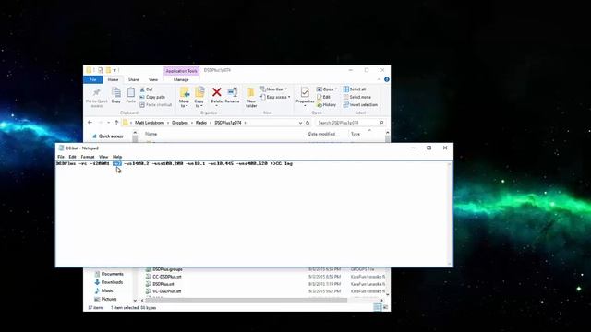
Task: Click the red Delete X icon
Action: point(216,92)
